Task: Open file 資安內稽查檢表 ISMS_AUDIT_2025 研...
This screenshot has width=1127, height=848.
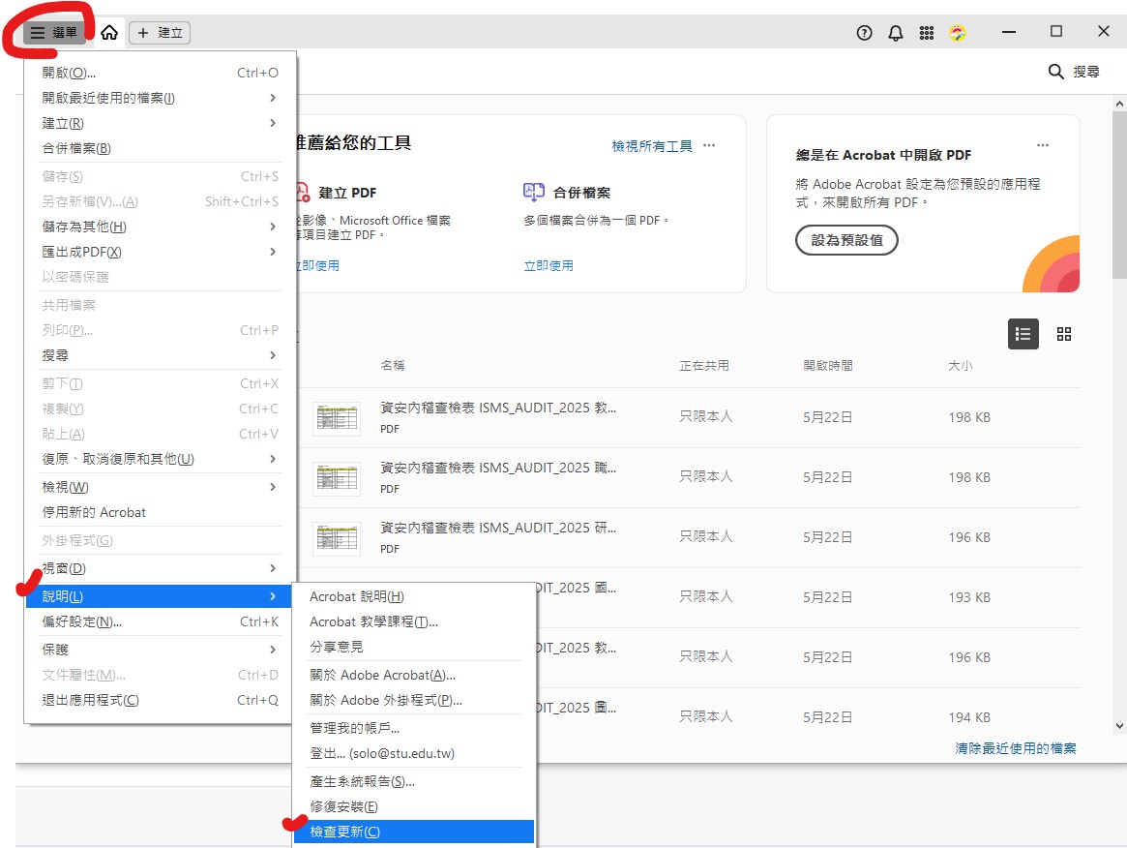Action: pos(498,528)
